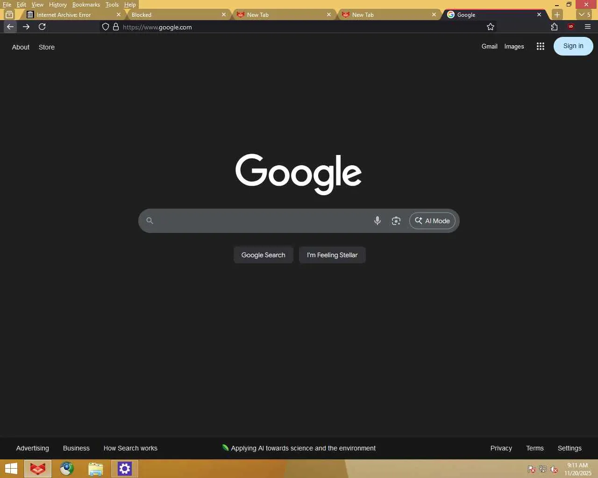
Task: Bookmark this page with the star
Action: pyautogui.click(x=491, y=27)
